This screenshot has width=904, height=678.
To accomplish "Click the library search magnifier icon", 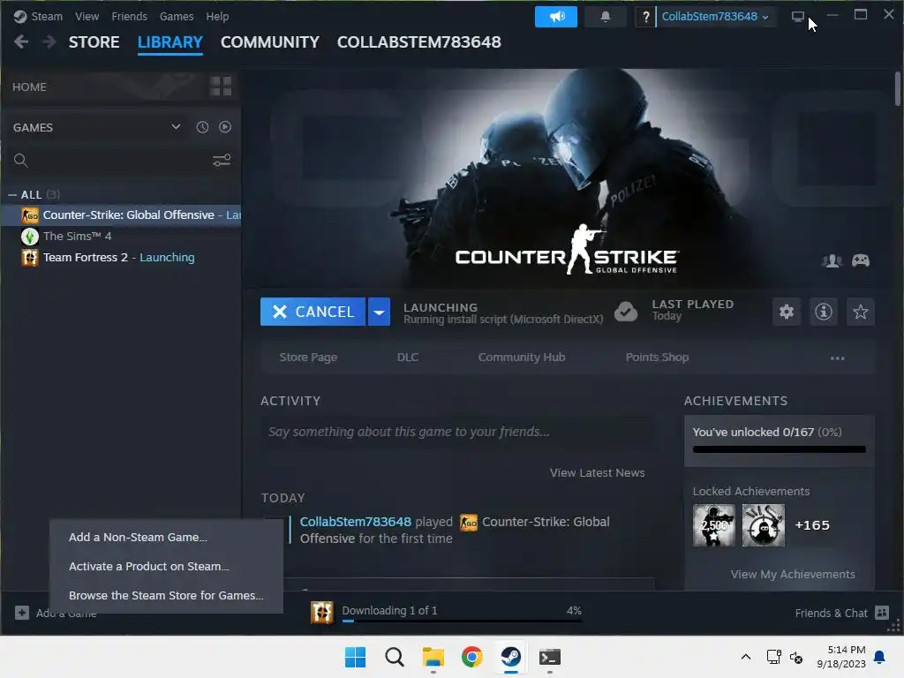I will click(21, 161).
